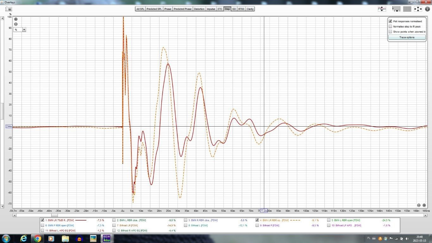Open Internet Explorer from taskbar
Image resolution: width=432 pixels, height=243 pixels.
pos(24,238)
